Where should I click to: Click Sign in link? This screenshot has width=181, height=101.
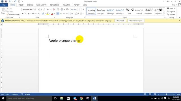pos(174,5)
